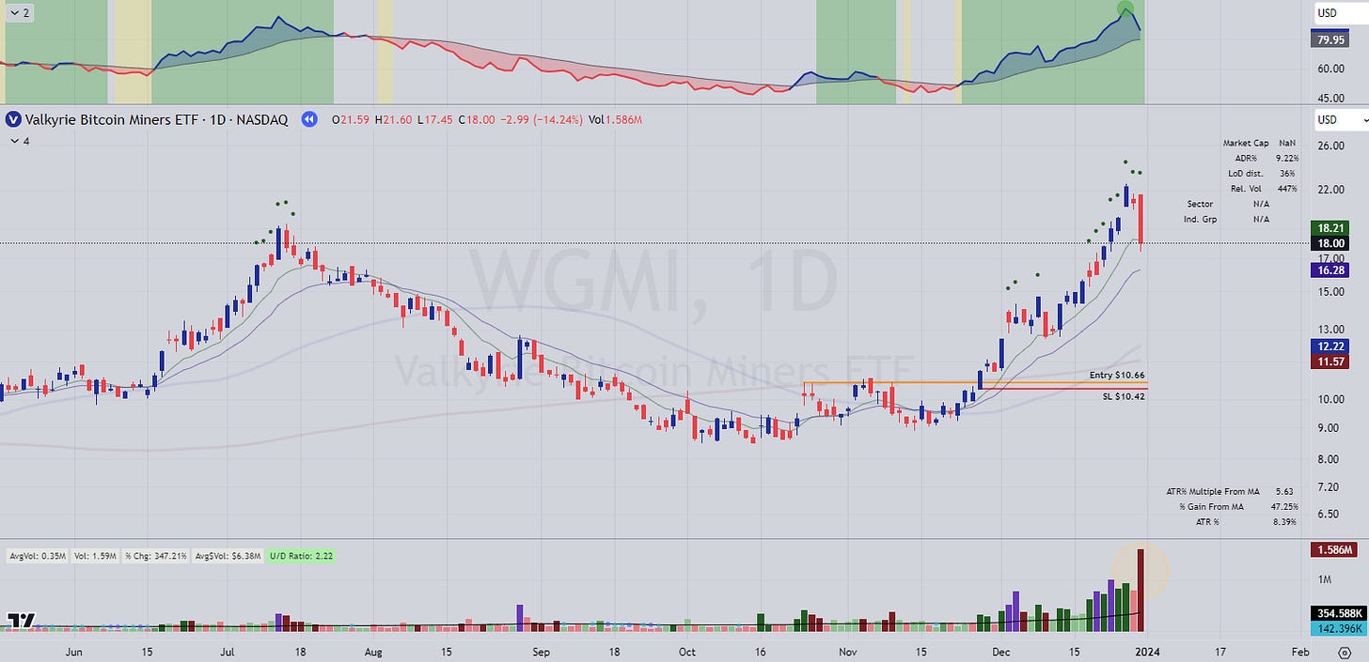Click the Dec time axis label
The image size is (1369, 662).
[x=1001, y=651]
